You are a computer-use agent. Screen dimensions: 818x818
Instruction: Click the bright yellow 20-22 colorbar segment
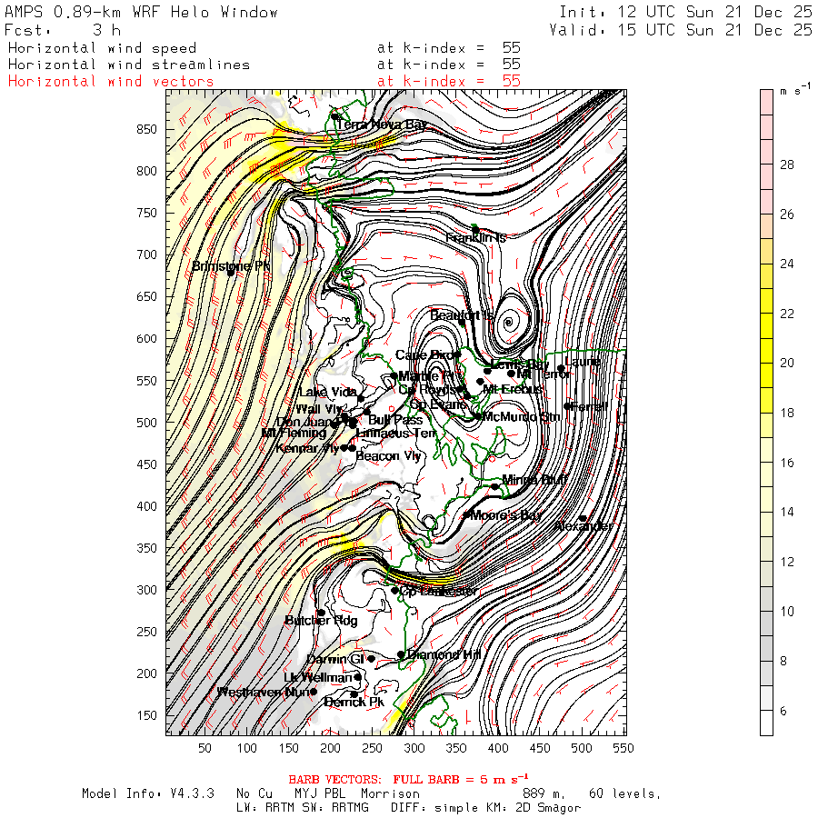(766, 338)
